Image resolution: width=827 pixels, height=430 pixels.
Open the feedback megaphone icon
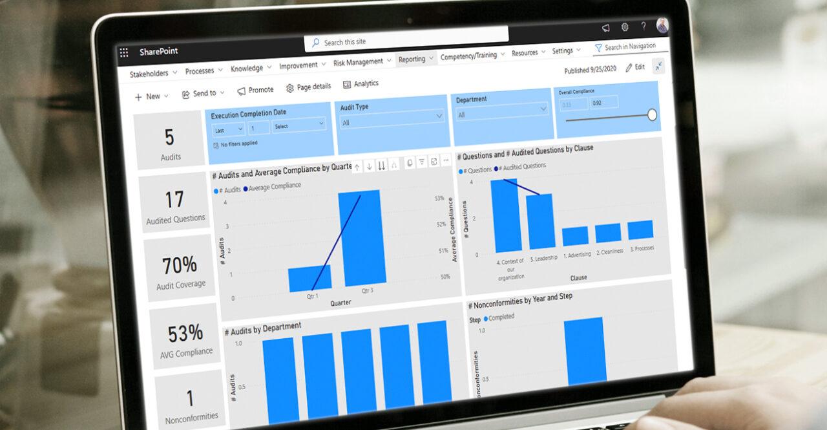606,27
